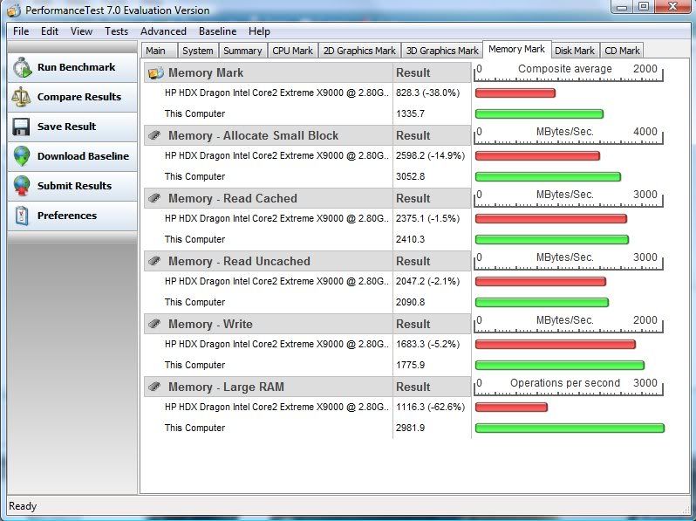
Task: Click the Compare Results button label
Action: tap(79, 97)
